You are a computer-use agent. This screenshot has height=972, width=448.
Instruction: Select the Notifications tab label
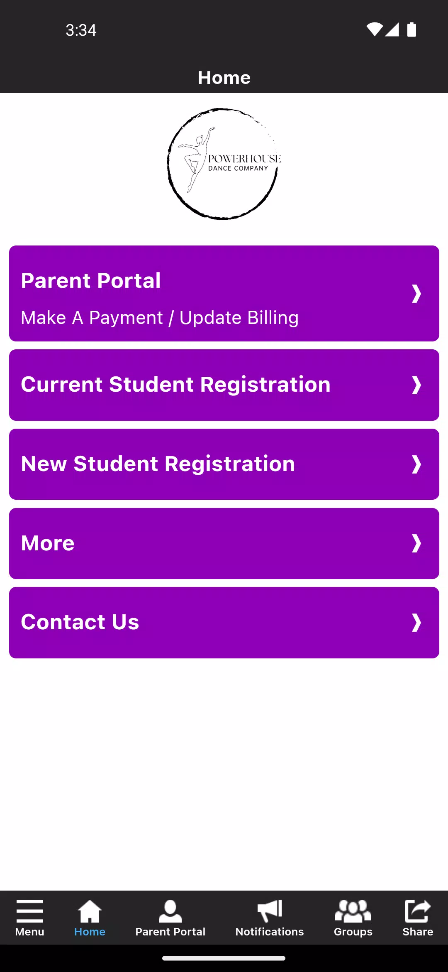point(270,932)
